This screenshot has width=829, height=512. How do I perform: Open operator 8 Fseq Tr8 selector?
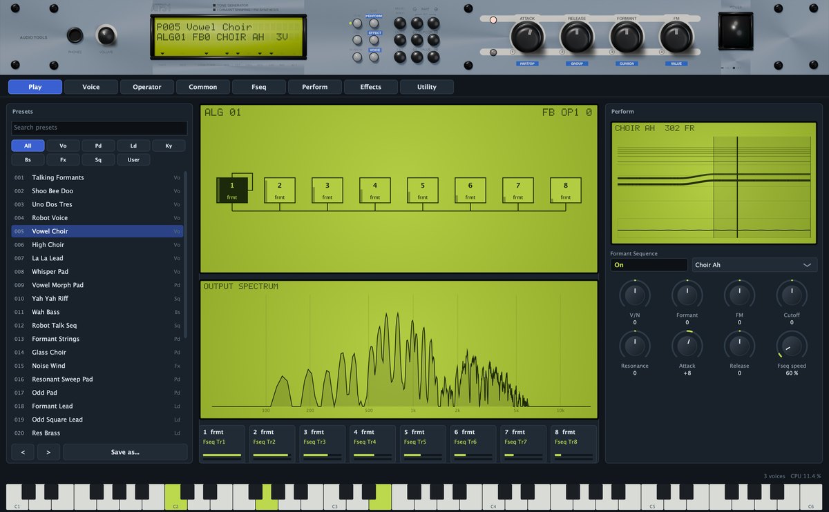[573, 442]
